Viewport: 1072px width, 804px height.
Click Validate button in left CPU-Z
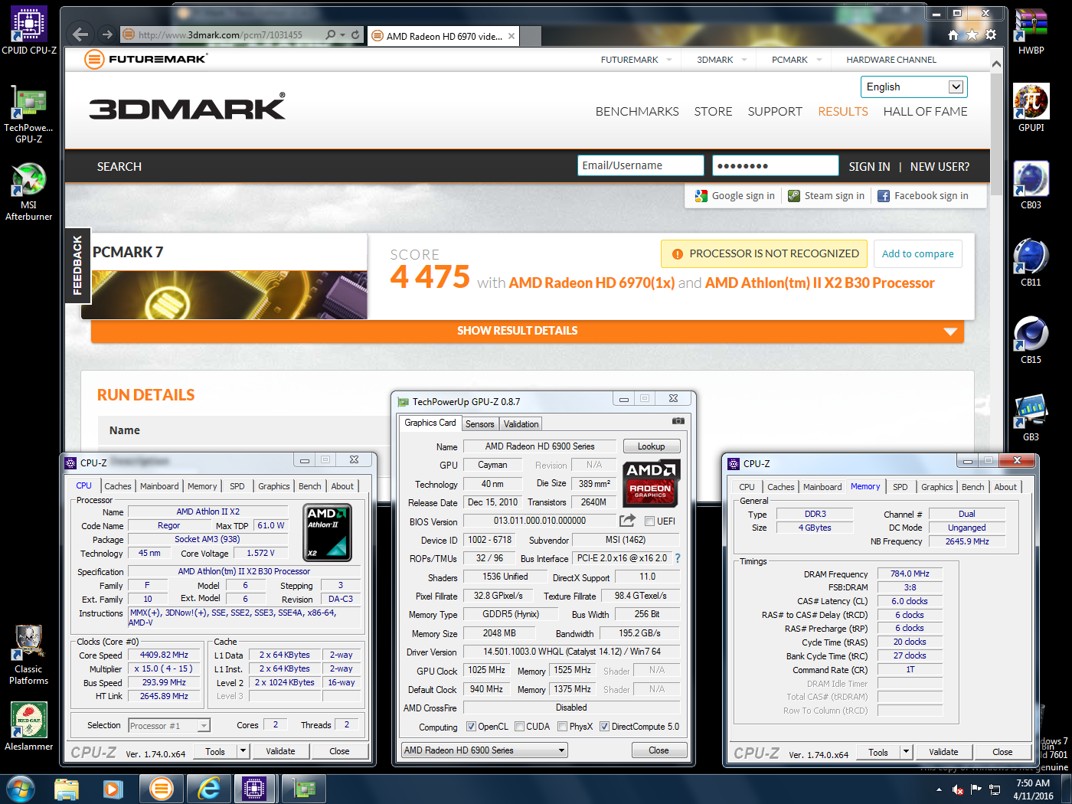point(280,751)
